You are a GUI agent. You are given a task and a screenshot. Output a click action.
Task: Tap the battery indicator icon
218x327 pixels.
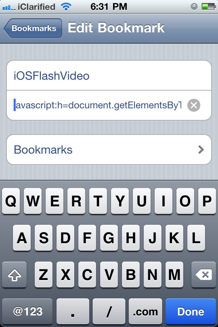click(208, 7)
